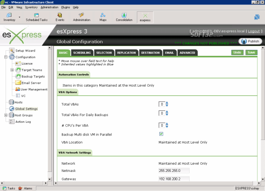
Task: Click the blue windows icon in the toolbar's right corner
Action: pos(257,17)
